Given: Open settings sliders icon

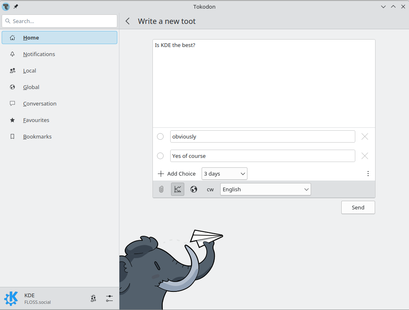Looking at the screenshot, I should tap(109, 298).
